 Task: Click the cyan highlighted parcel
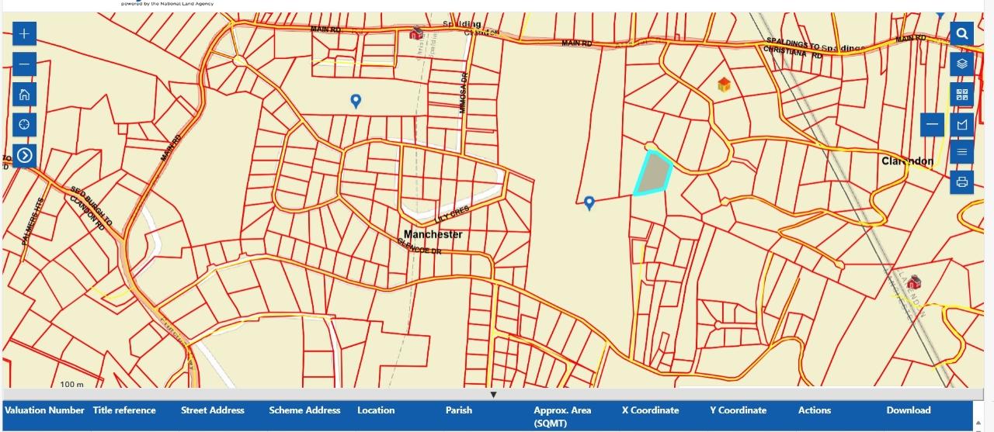point(655,173)
